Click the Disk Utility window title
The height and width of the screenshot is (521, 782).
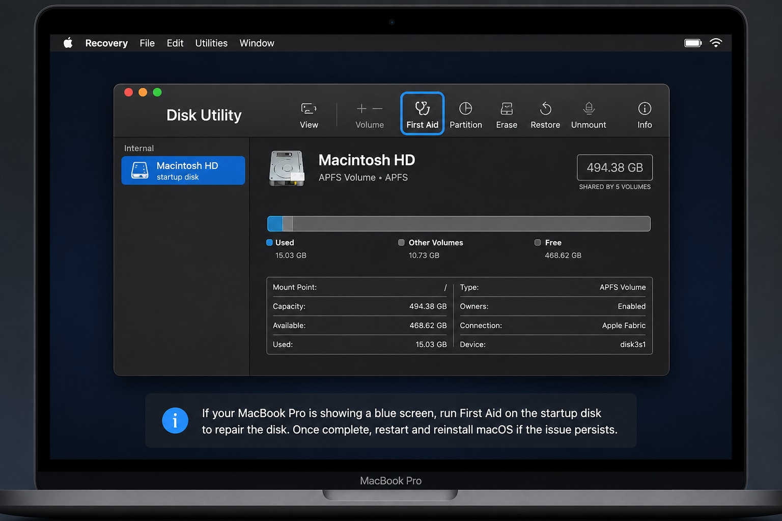204,115
